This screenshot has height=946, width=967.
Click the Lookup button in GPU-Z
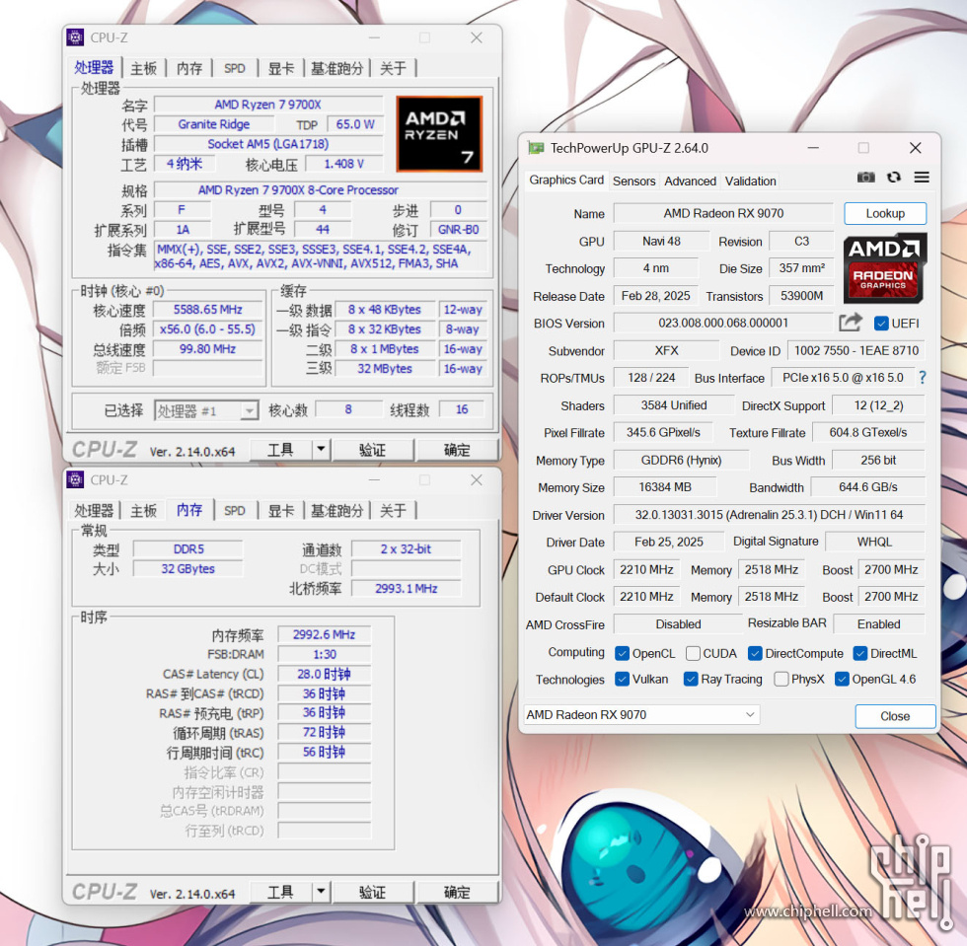click(885, 213)
